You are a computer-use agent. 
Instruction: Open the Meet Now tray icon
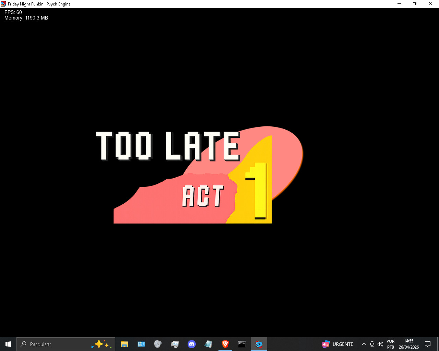point(372,344)
